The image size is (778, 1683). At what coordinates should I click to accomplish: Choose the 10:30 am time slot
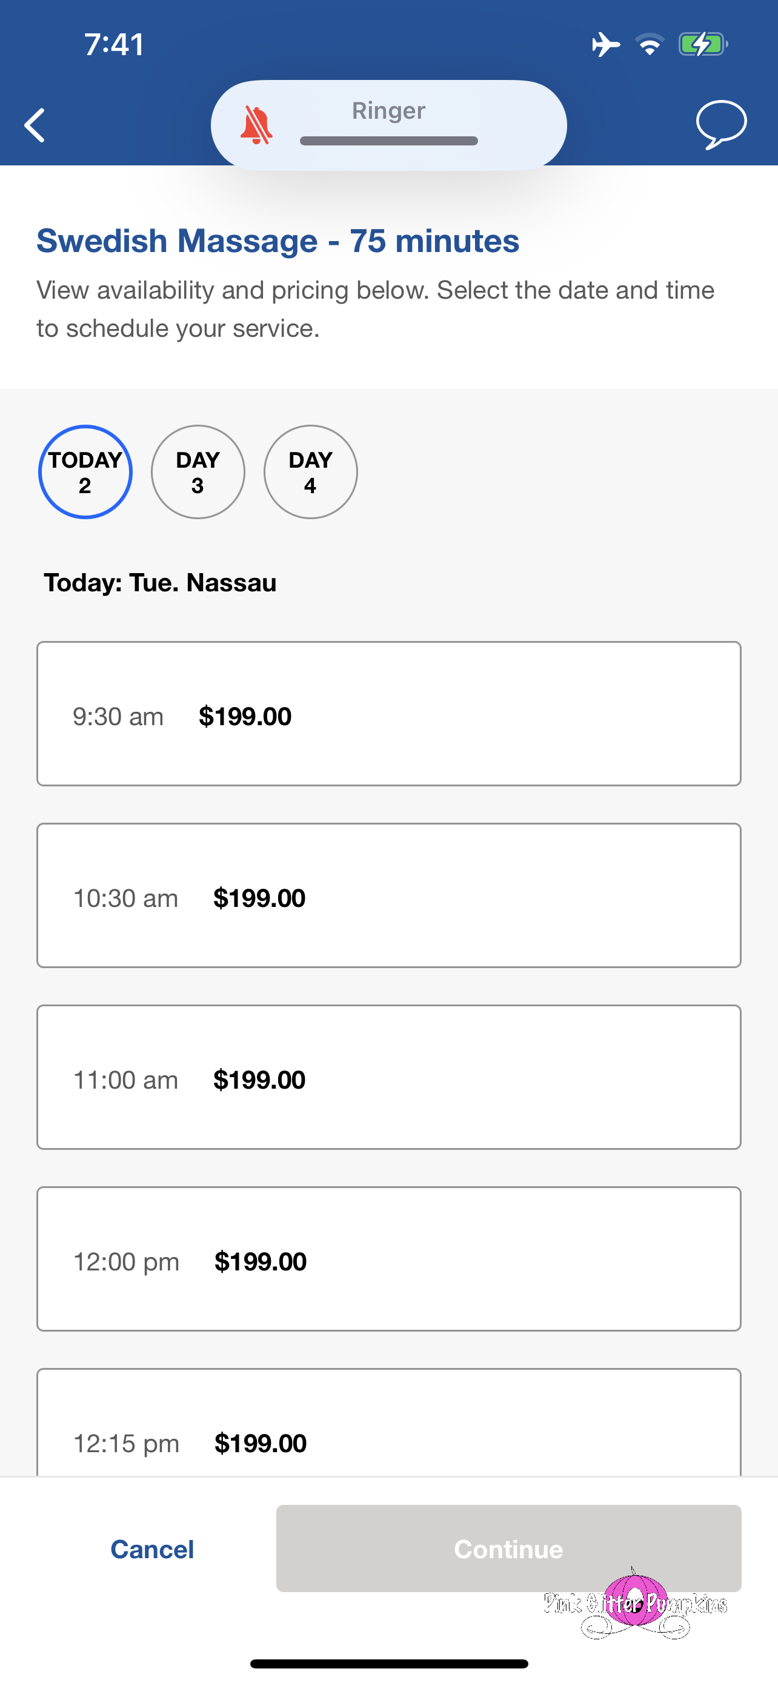[x=388, y=895]
